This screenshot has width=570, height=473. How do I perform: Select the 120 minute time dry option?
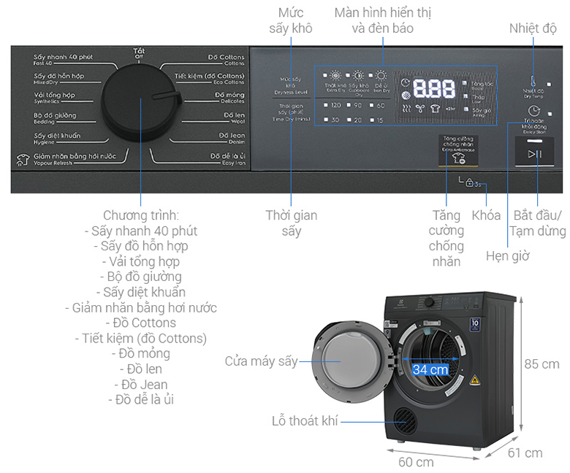[333, 105]
